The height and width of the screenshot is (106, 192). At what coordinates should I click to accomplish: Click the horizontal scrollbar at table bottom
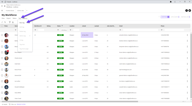[70, 101]
